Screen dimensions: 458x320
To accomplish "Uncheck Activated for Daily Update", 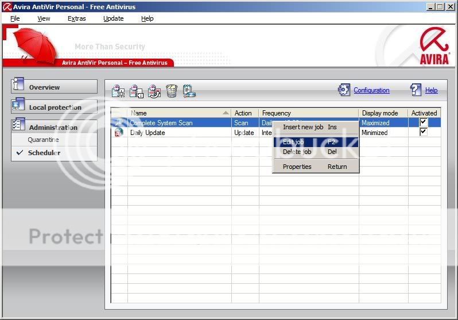I will pyautogui.click(x=423, y=132).
